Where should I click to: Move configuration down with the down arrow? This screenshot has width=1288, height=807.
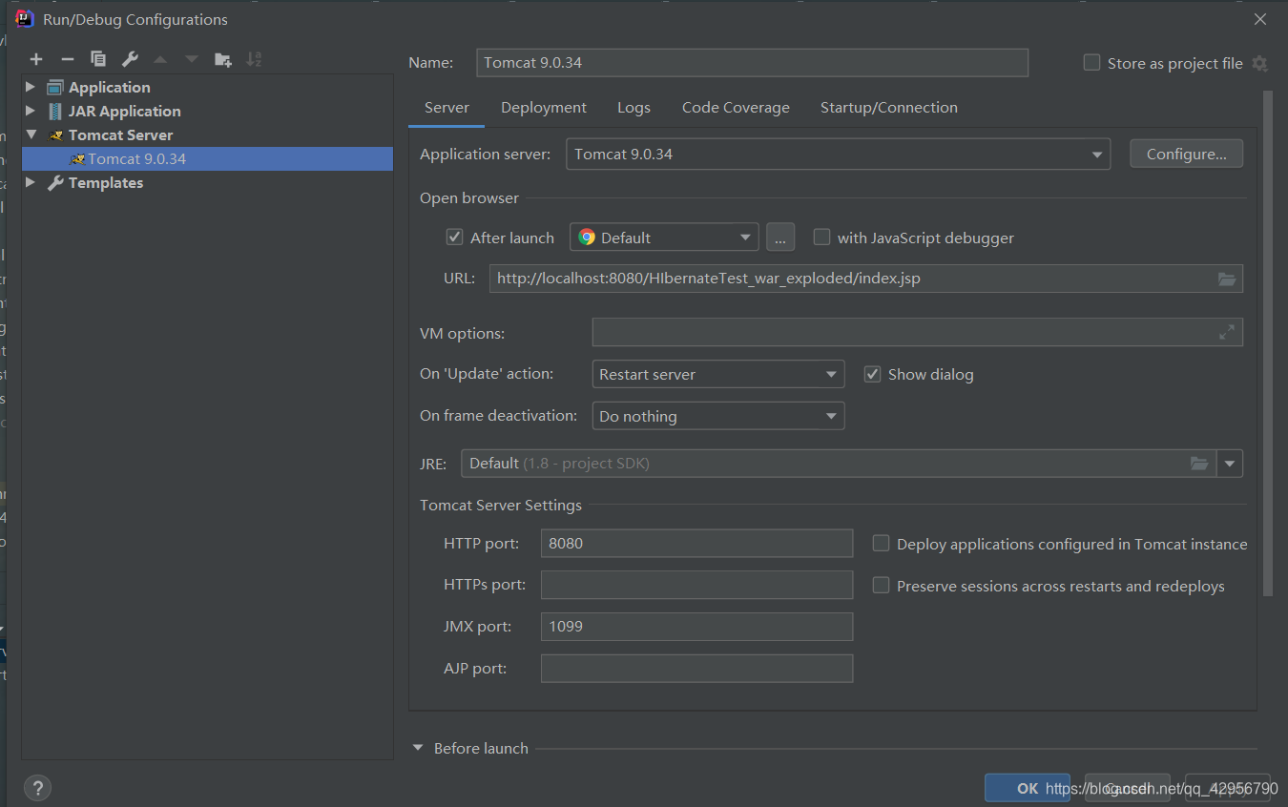[x=192, y=59]
